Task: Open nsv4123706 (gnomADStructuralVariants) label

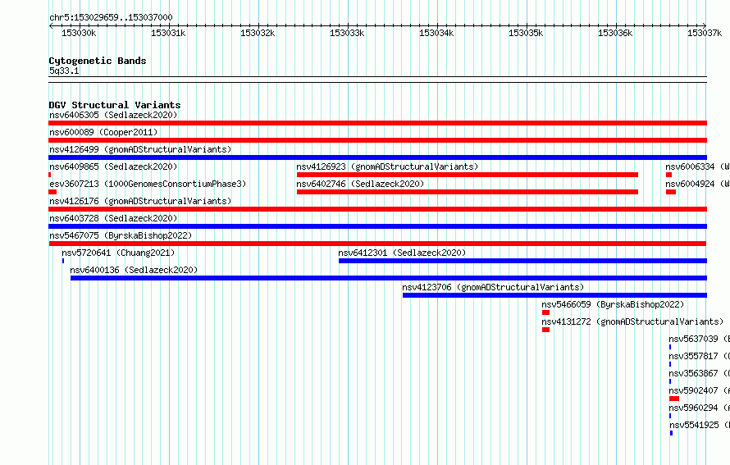Action: coord(493,287)
